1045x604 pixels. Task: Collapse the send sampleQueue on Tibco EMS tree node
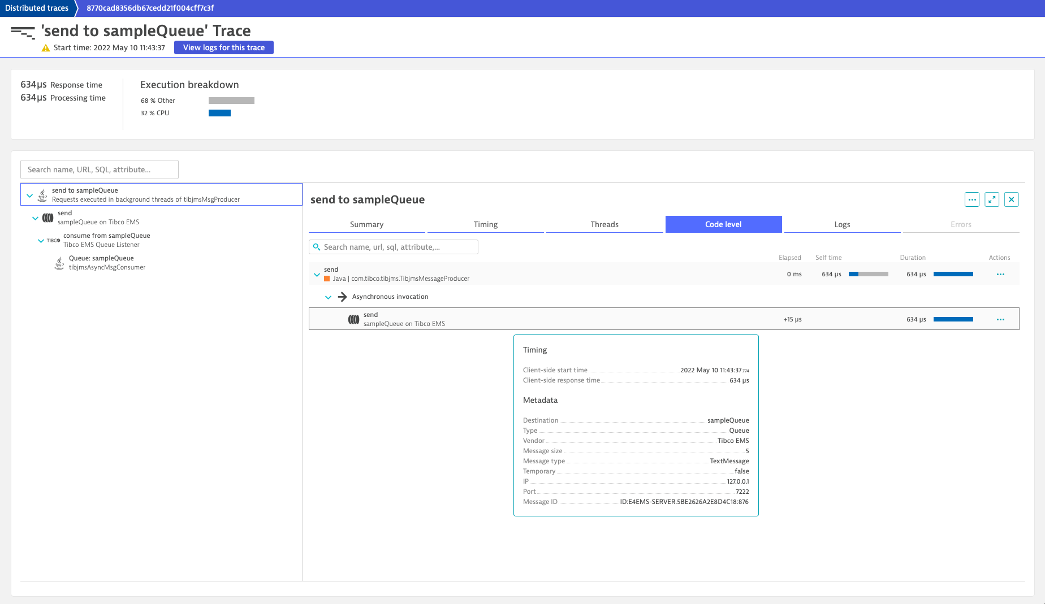coord(36,218)
